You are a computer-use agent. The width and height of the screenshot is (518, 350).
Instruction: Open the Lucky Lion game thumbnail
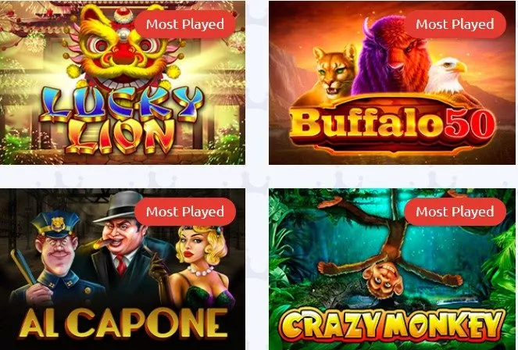click(122, 83)
